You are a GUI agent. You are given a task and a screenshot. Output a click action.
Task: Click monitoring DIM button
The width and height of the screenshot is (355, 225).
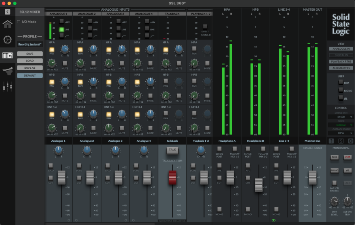334,157
